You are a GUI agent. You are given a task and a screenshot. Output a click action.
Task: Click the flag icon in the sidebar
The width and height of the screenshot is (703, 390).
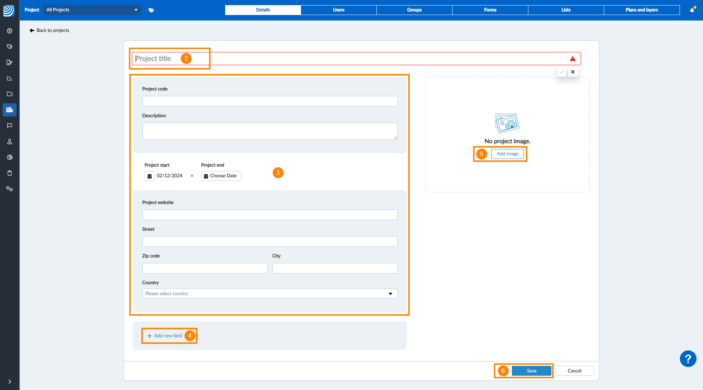tap(10, 126)
